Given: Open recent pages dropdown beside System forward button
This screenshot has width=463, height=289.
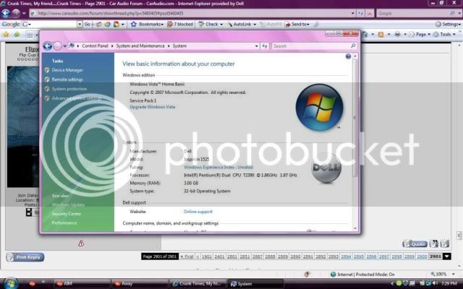Looking at the screenshot, I should coord(64,46).
